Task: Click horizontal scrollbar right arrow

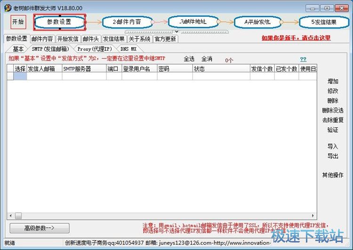Action: coord(313,216)
